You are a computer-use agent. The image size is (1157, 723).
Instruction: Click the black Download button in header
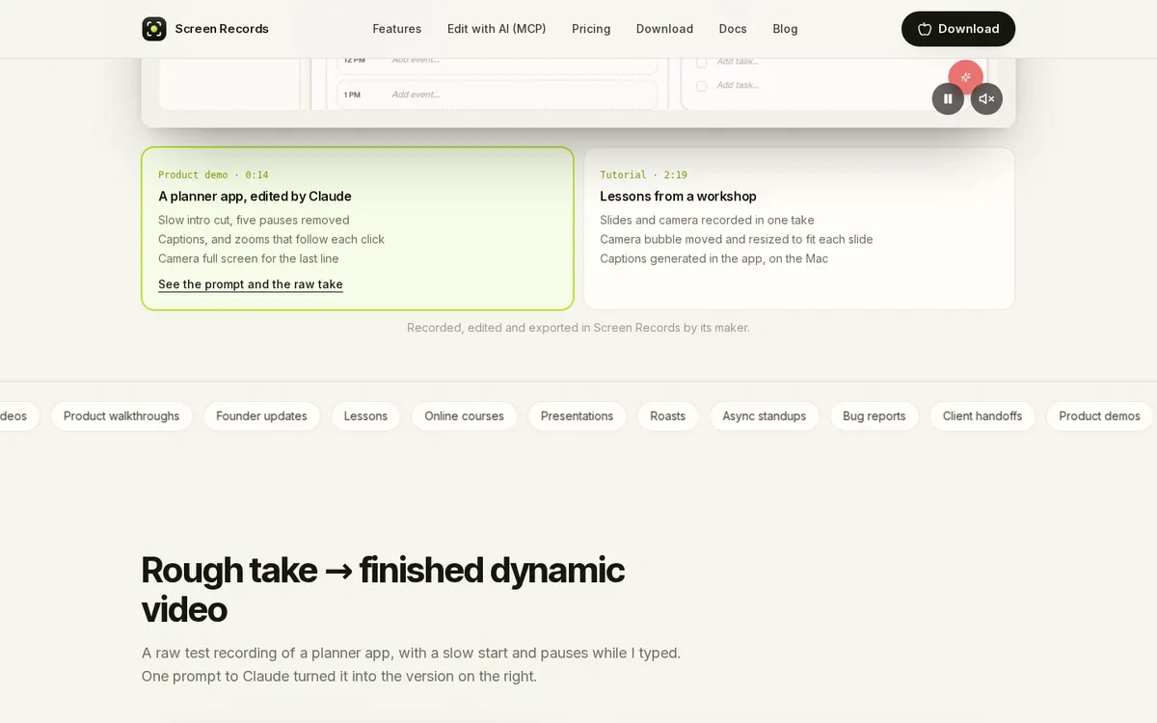coord(958,29)
